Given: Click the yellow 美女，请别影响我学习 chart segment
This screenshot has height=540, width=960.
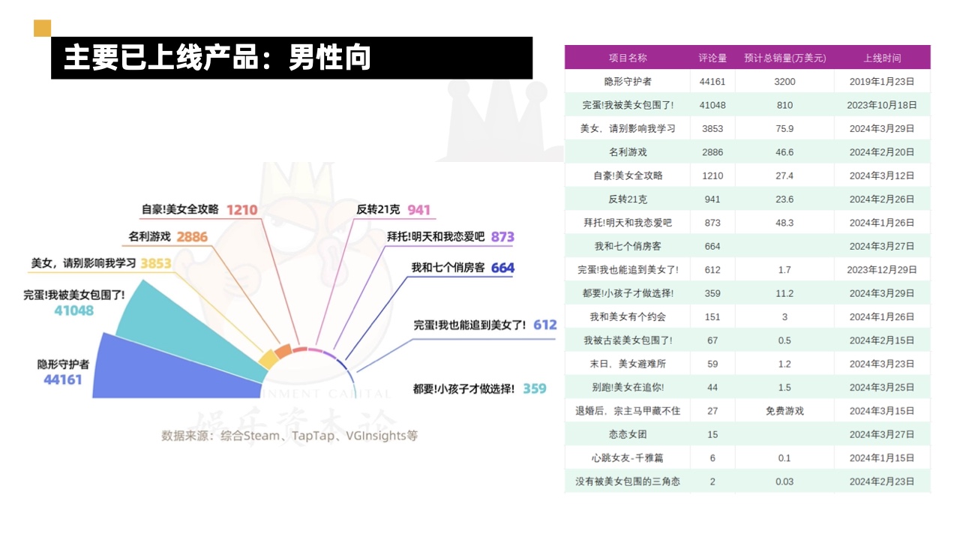Looking at the screenshot, I should (x=268, y=359).
